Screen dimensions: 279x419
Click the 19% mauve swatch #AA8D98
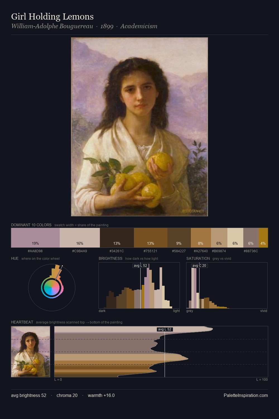tap(35, 238)
